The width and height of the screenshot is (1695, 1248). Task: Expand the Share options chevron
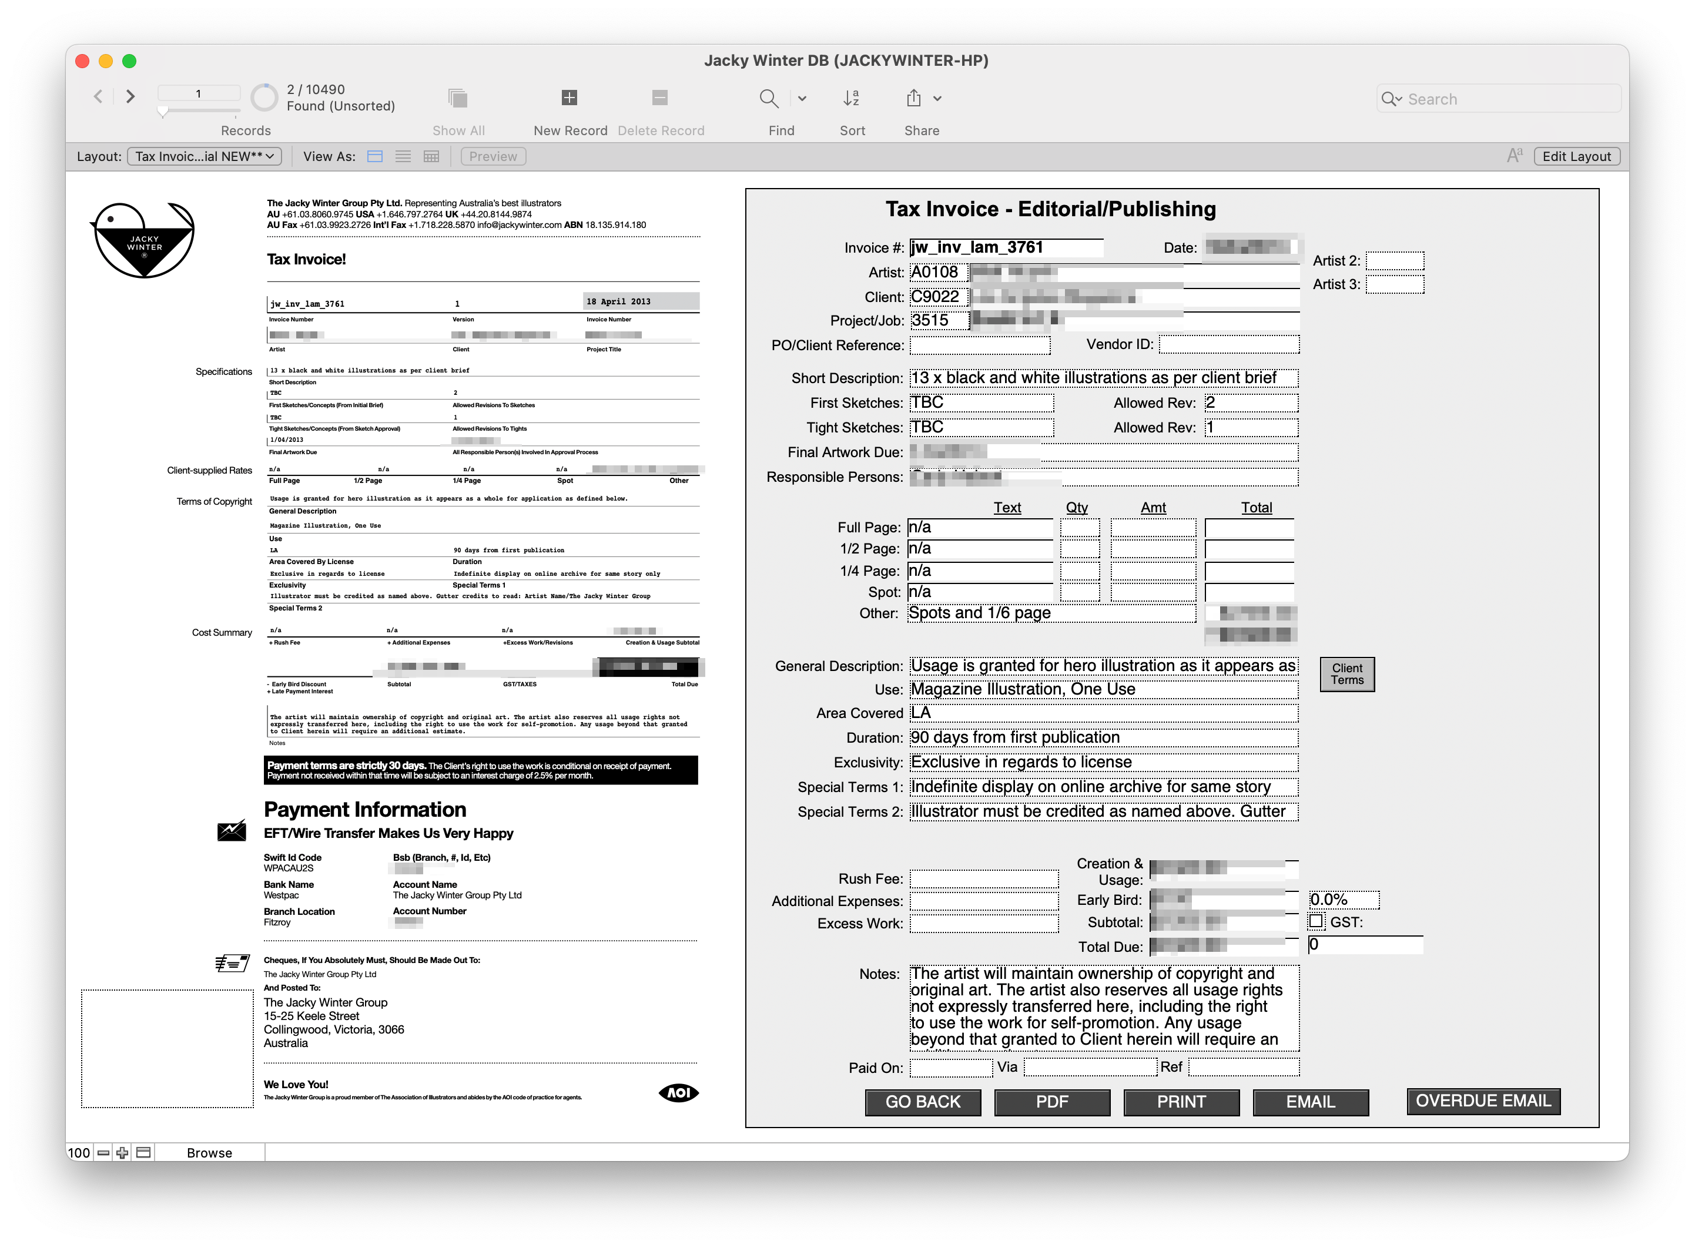937,98
